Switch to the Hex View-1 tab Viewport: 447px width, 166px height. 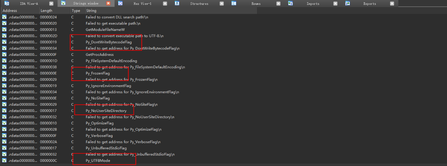coord(142,3)
